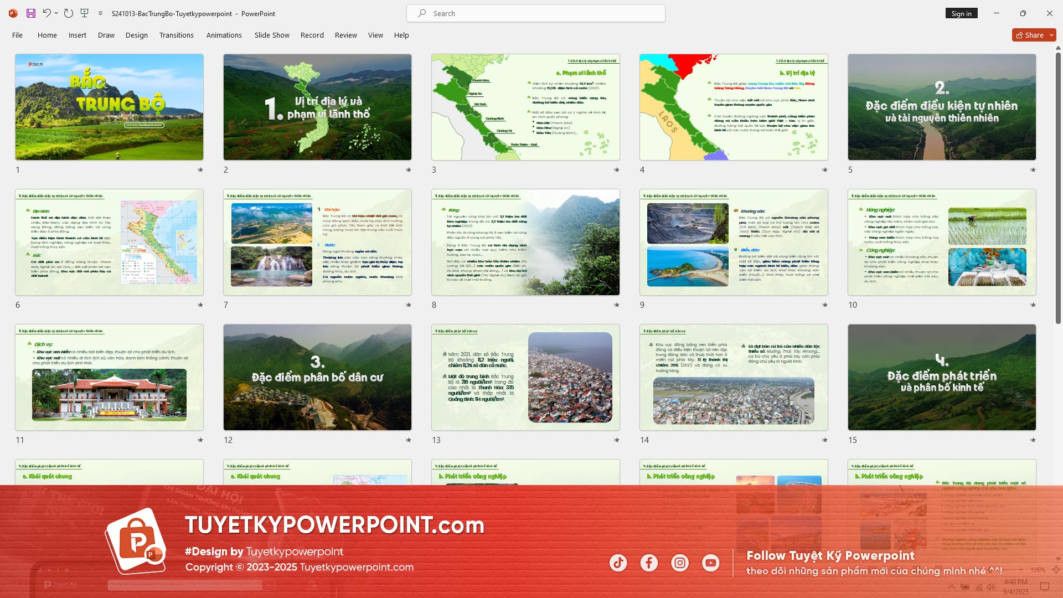1063x598 pixels.
Task: Click the Undo icon
Action: (47, 13)
